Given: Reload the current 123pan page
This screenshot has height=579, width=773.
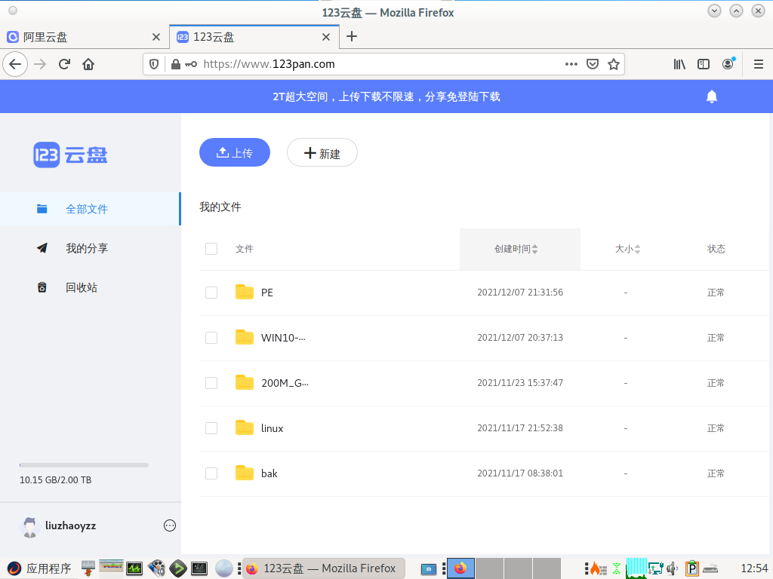Looking at the screenshot, I should pyautogui.click(x=64, y=64).
